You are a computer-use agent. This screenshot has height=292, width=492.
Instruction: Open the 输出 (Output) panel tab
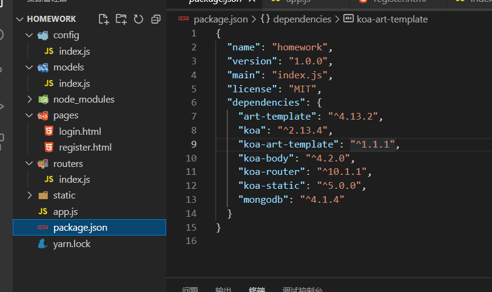(x=223, y=290)
